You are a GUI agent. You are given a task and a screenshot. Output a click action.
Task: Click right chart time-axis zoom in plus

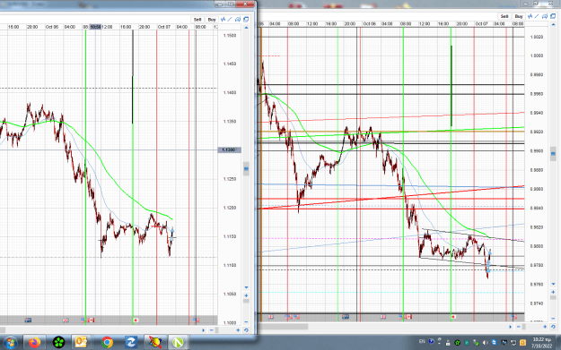pos(545,327)
